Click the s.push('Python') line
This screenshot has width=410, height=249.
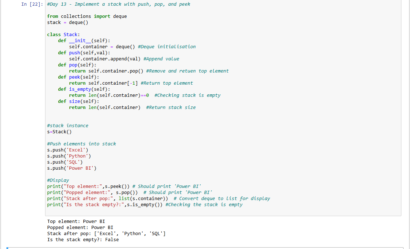[69, 156]
